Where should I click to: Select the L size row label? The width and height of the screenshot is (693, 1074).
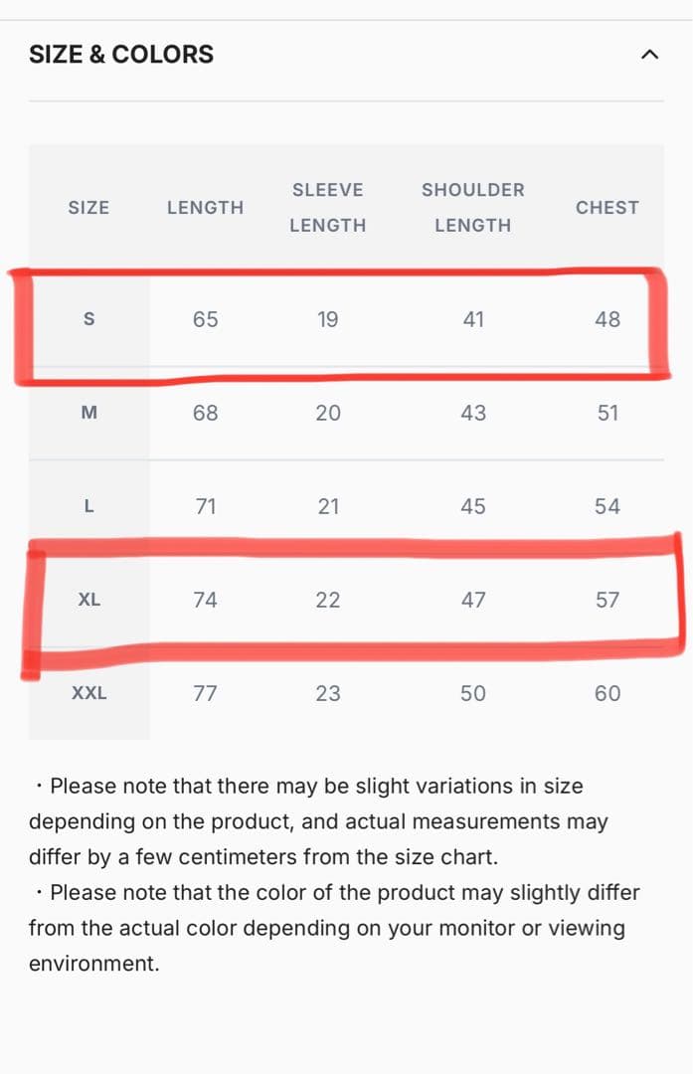point(88,506)
